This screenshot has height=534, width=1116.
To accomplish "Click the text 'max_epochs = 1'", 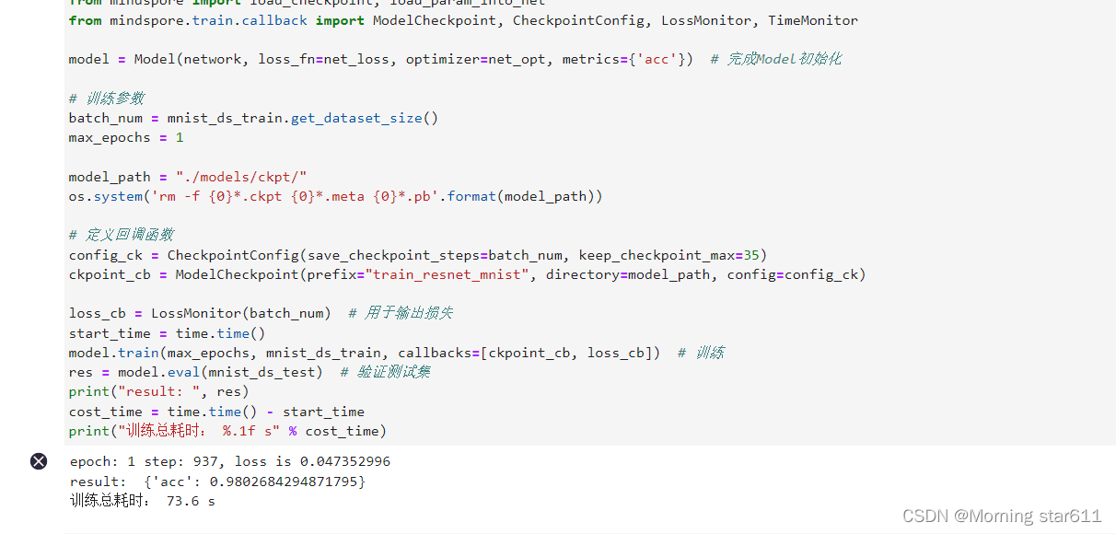I will click(x=126, y=137).
